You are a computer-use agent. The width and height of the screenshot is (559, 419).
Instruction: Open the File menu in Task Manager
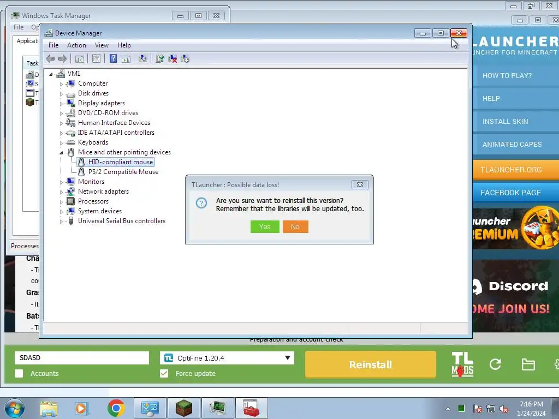[19, 27]
